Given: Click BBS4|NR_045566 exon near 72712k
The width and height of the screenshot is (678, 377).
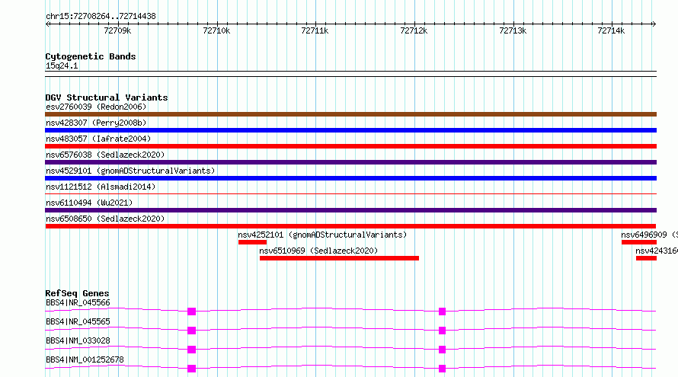Looking at the screenshot, I should click(x=442, y=312).
